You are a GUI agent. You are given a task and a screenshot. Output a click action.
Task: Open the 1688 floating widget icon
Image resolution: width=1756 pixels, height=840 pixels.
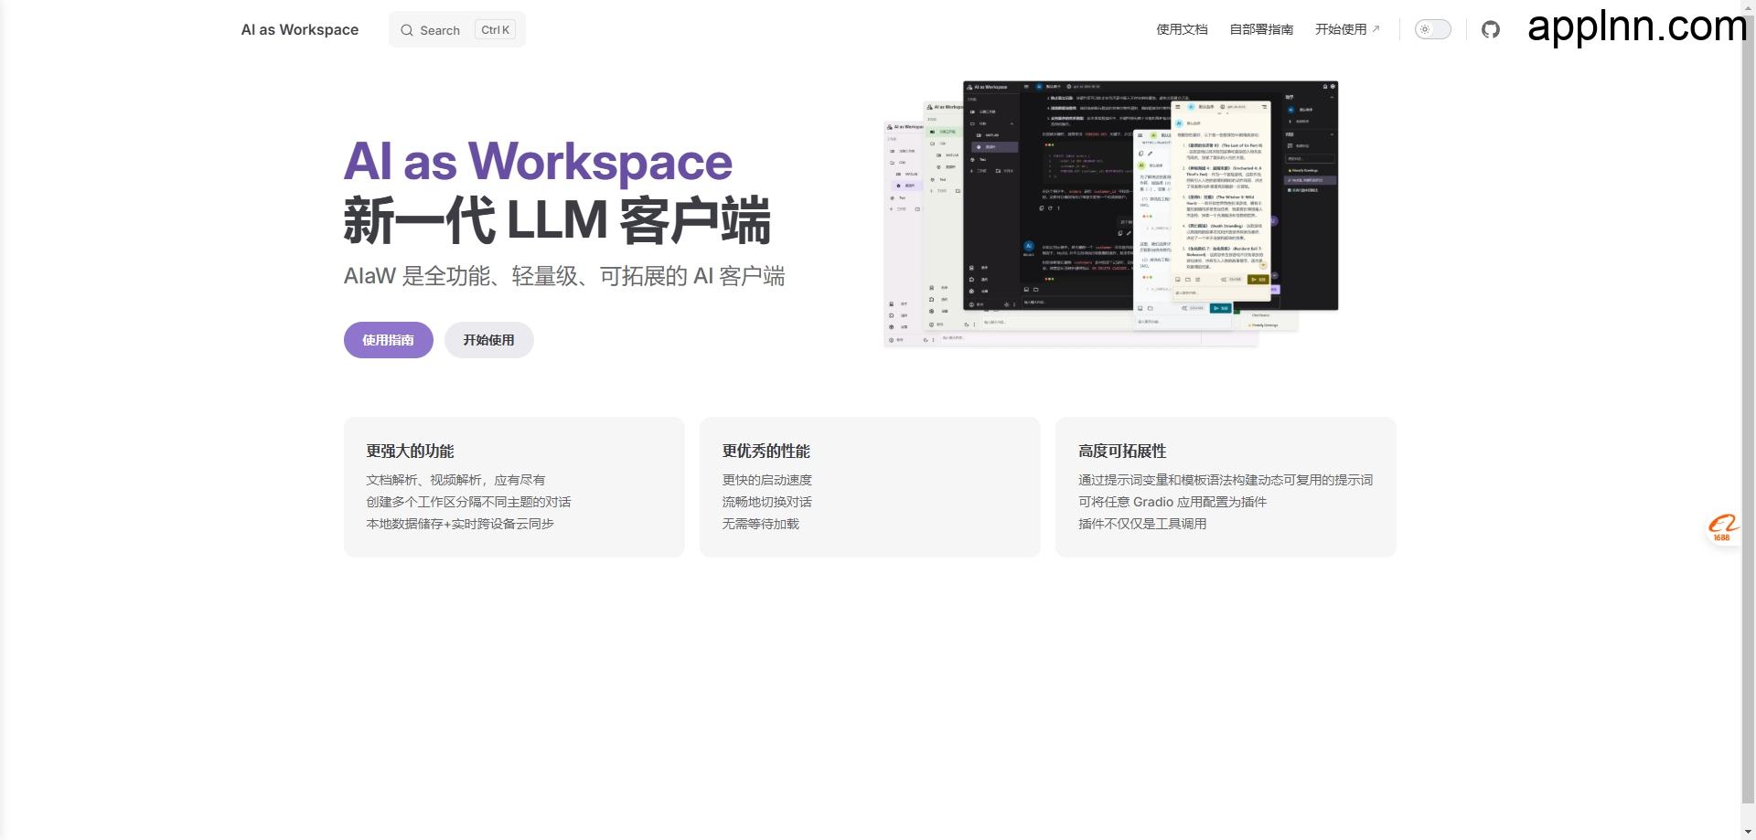pos(1723,527)
